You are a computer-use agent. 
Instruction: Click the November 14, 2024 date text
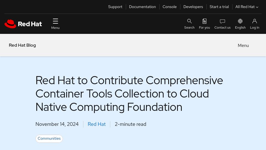click(x=57, y=124)
